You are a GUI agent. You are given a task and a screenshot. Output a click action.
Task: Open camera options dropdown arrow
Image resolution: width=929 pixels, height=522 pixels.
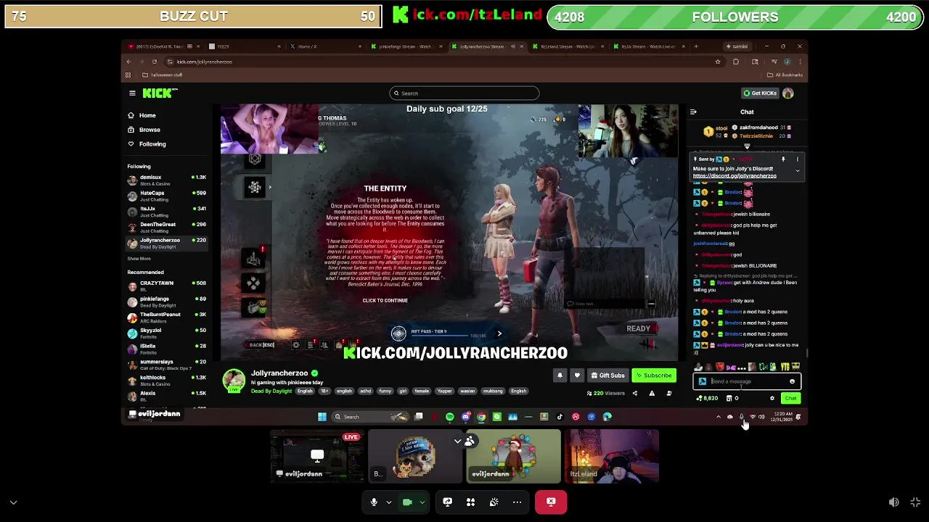422,502
